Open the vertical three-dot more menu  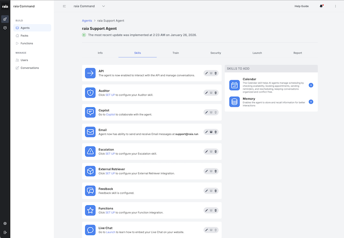coord(335,6)
